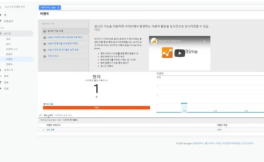Open the Realtime Reports video title
This screenshot has width=264, height=162.
pyautogui.click(x=170, y=41)
